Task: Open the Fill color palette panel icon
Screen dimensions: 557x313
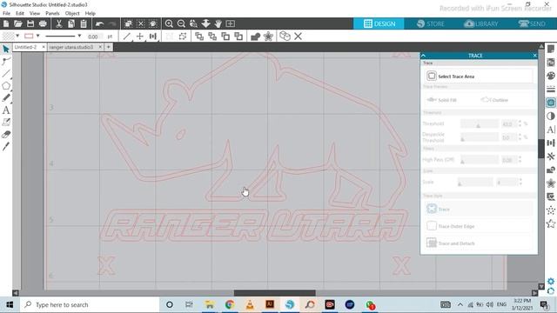Action: click(551, 76)
